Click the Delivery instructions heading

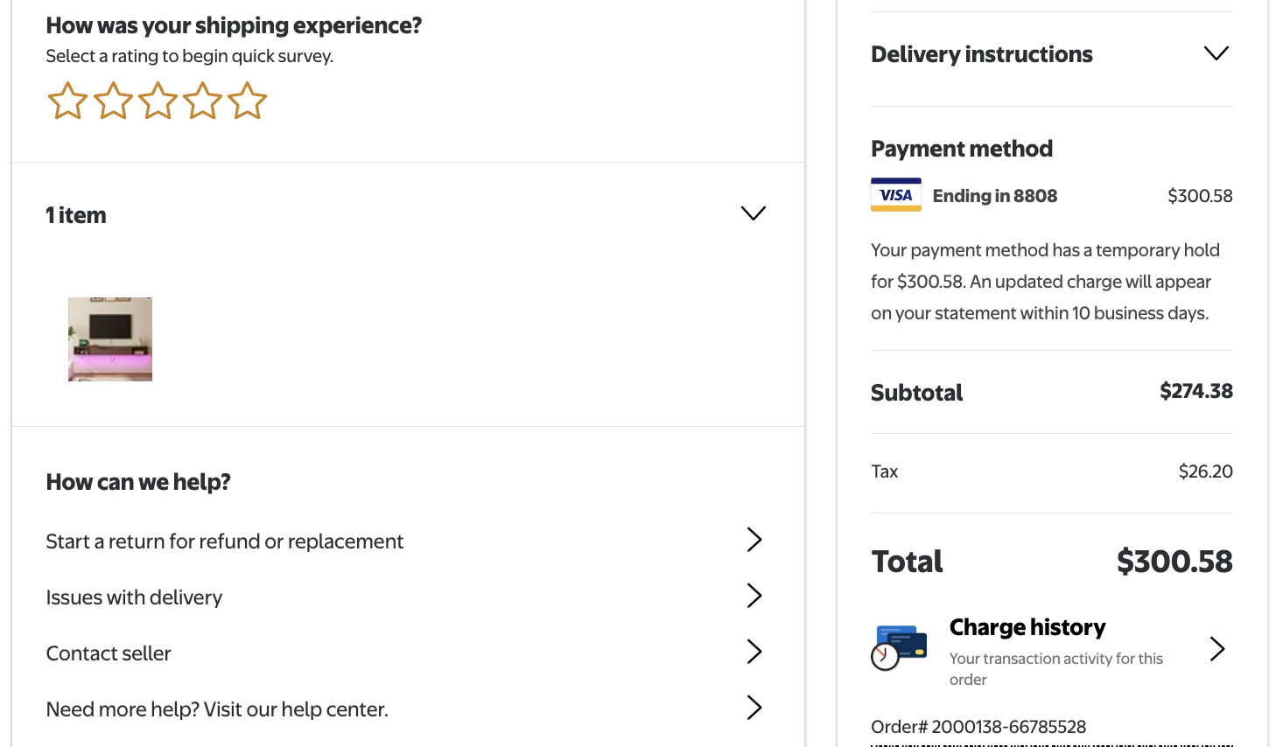[981, 54]
